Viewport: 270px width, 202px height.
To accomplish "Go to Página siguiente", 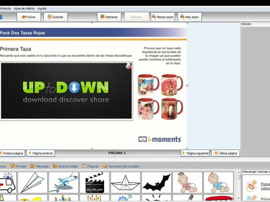I will point(195,153).
